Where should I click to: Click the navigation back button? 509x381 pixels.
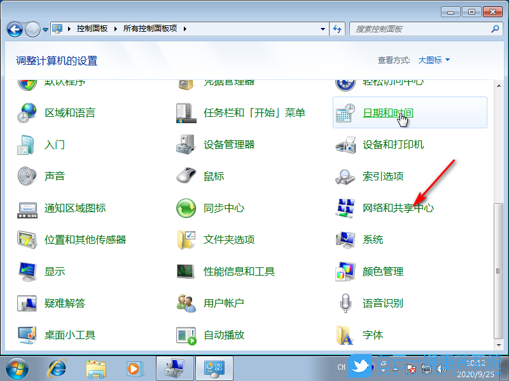pyautogui.click(x=14, y=29)
